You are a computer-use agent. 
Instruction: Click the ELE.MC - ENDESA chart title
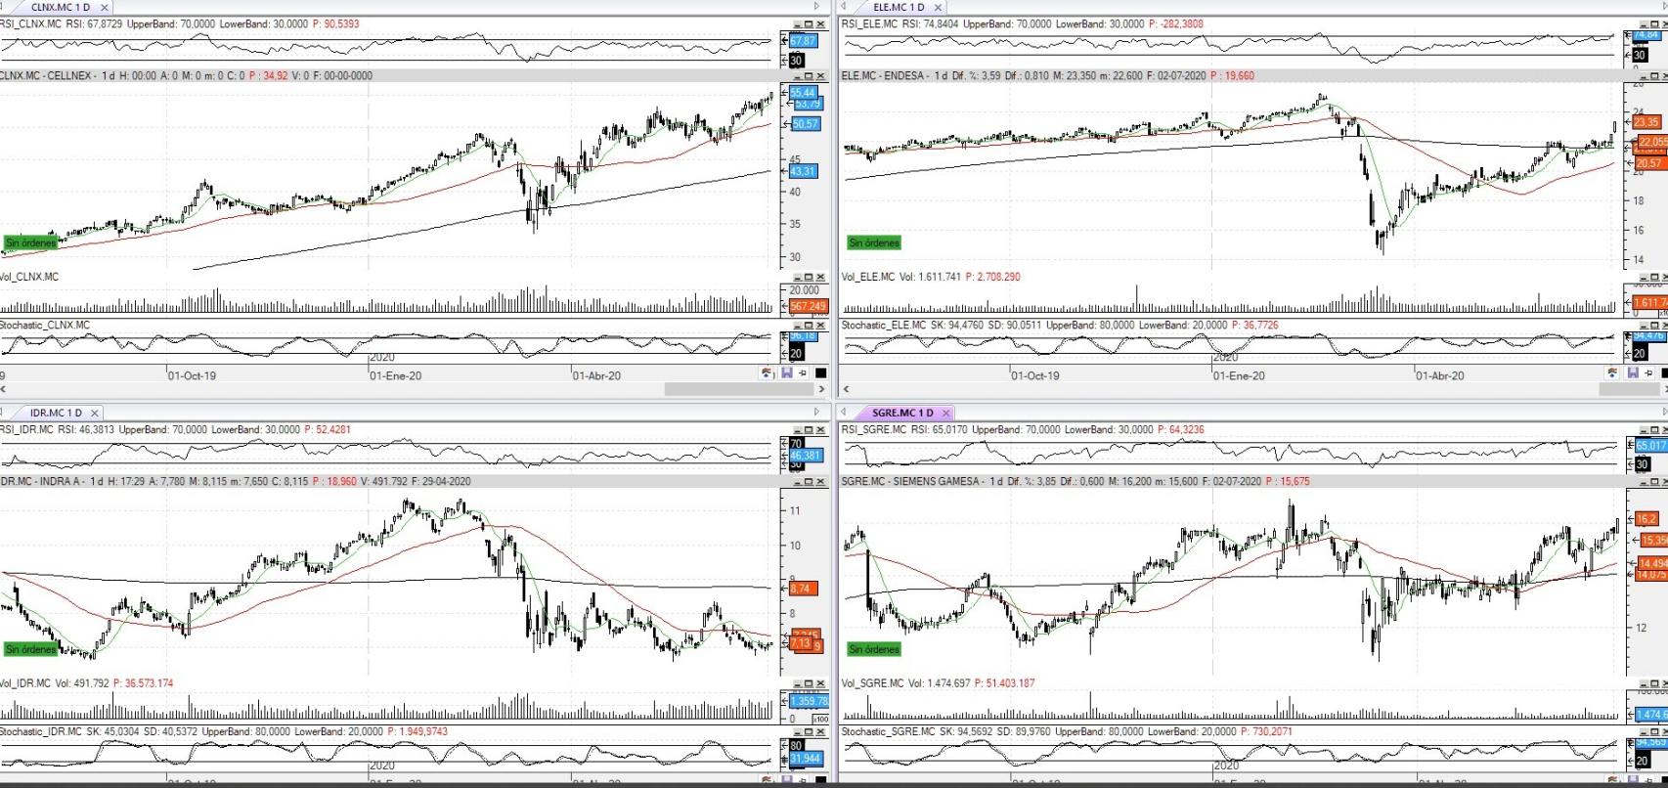click(884, 75)
